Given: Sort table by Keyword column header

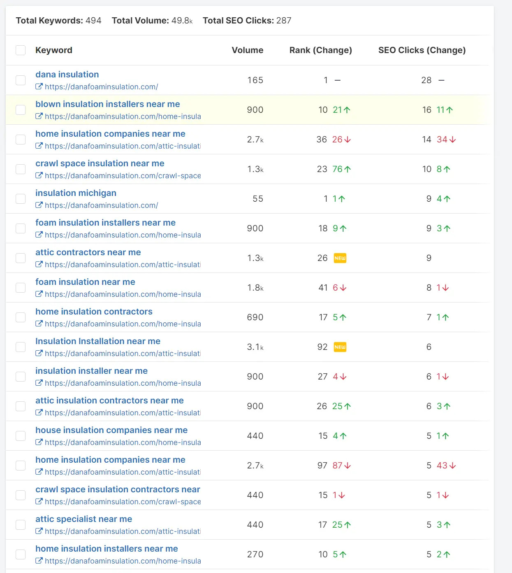Looking at the screenshot, I should [54, 50].
